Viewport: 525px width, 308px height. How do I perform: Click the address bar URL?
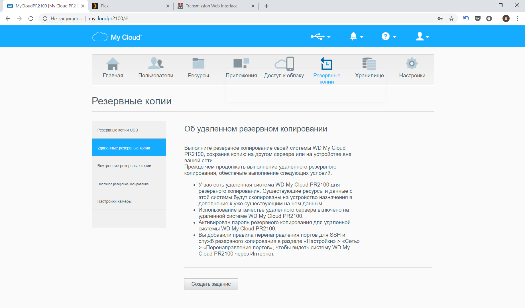(x=108, y=19)
